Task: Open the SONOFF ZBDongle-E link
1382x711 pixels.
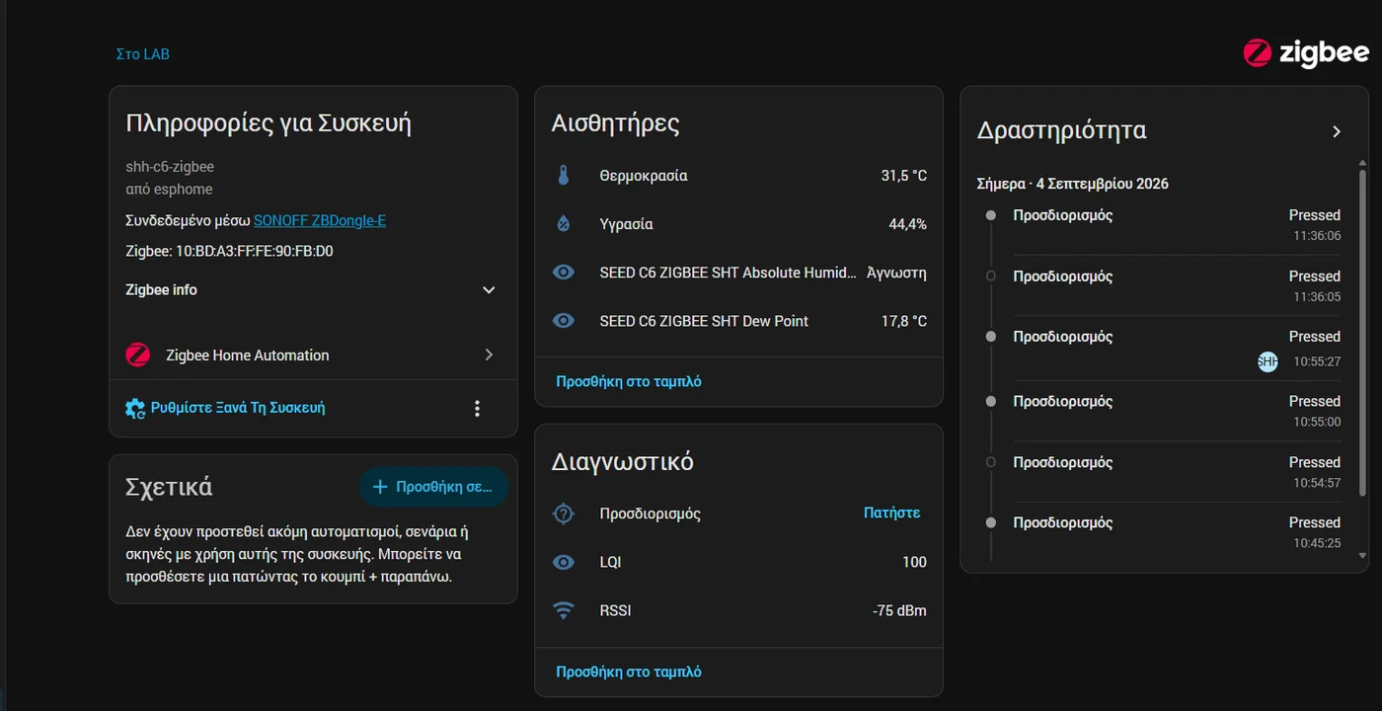Action: coord(320,220)
